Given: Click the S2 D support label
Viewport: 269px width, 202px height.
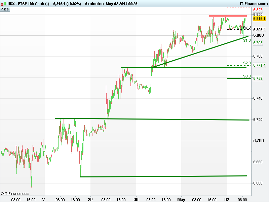Looking at the screenshot, I should (x=247, y=63).
